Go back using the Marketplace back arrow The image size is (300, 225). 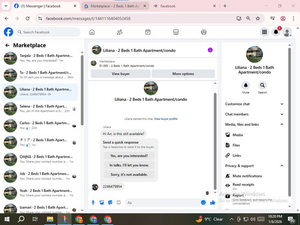(7, 46)
